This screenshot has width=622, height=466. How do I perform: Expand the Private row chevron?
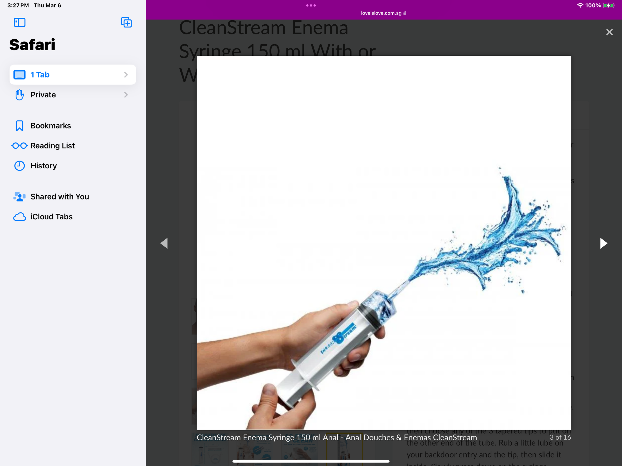tap(126, 95)
